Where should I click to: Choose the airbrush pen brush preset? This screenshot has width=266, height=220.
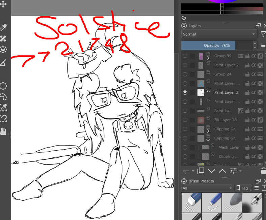pyautogui.click(x=252, y=202)
